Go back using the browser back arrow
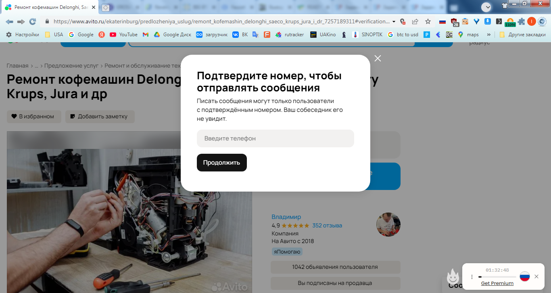Viewport: 551px width, 293px height. [9, 21]
